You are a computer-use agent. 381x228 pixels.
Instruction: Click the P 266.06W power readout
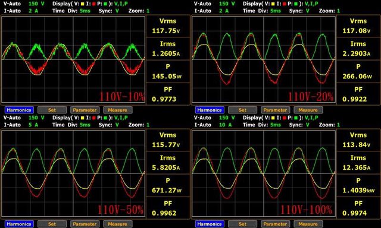click(358, 71)
